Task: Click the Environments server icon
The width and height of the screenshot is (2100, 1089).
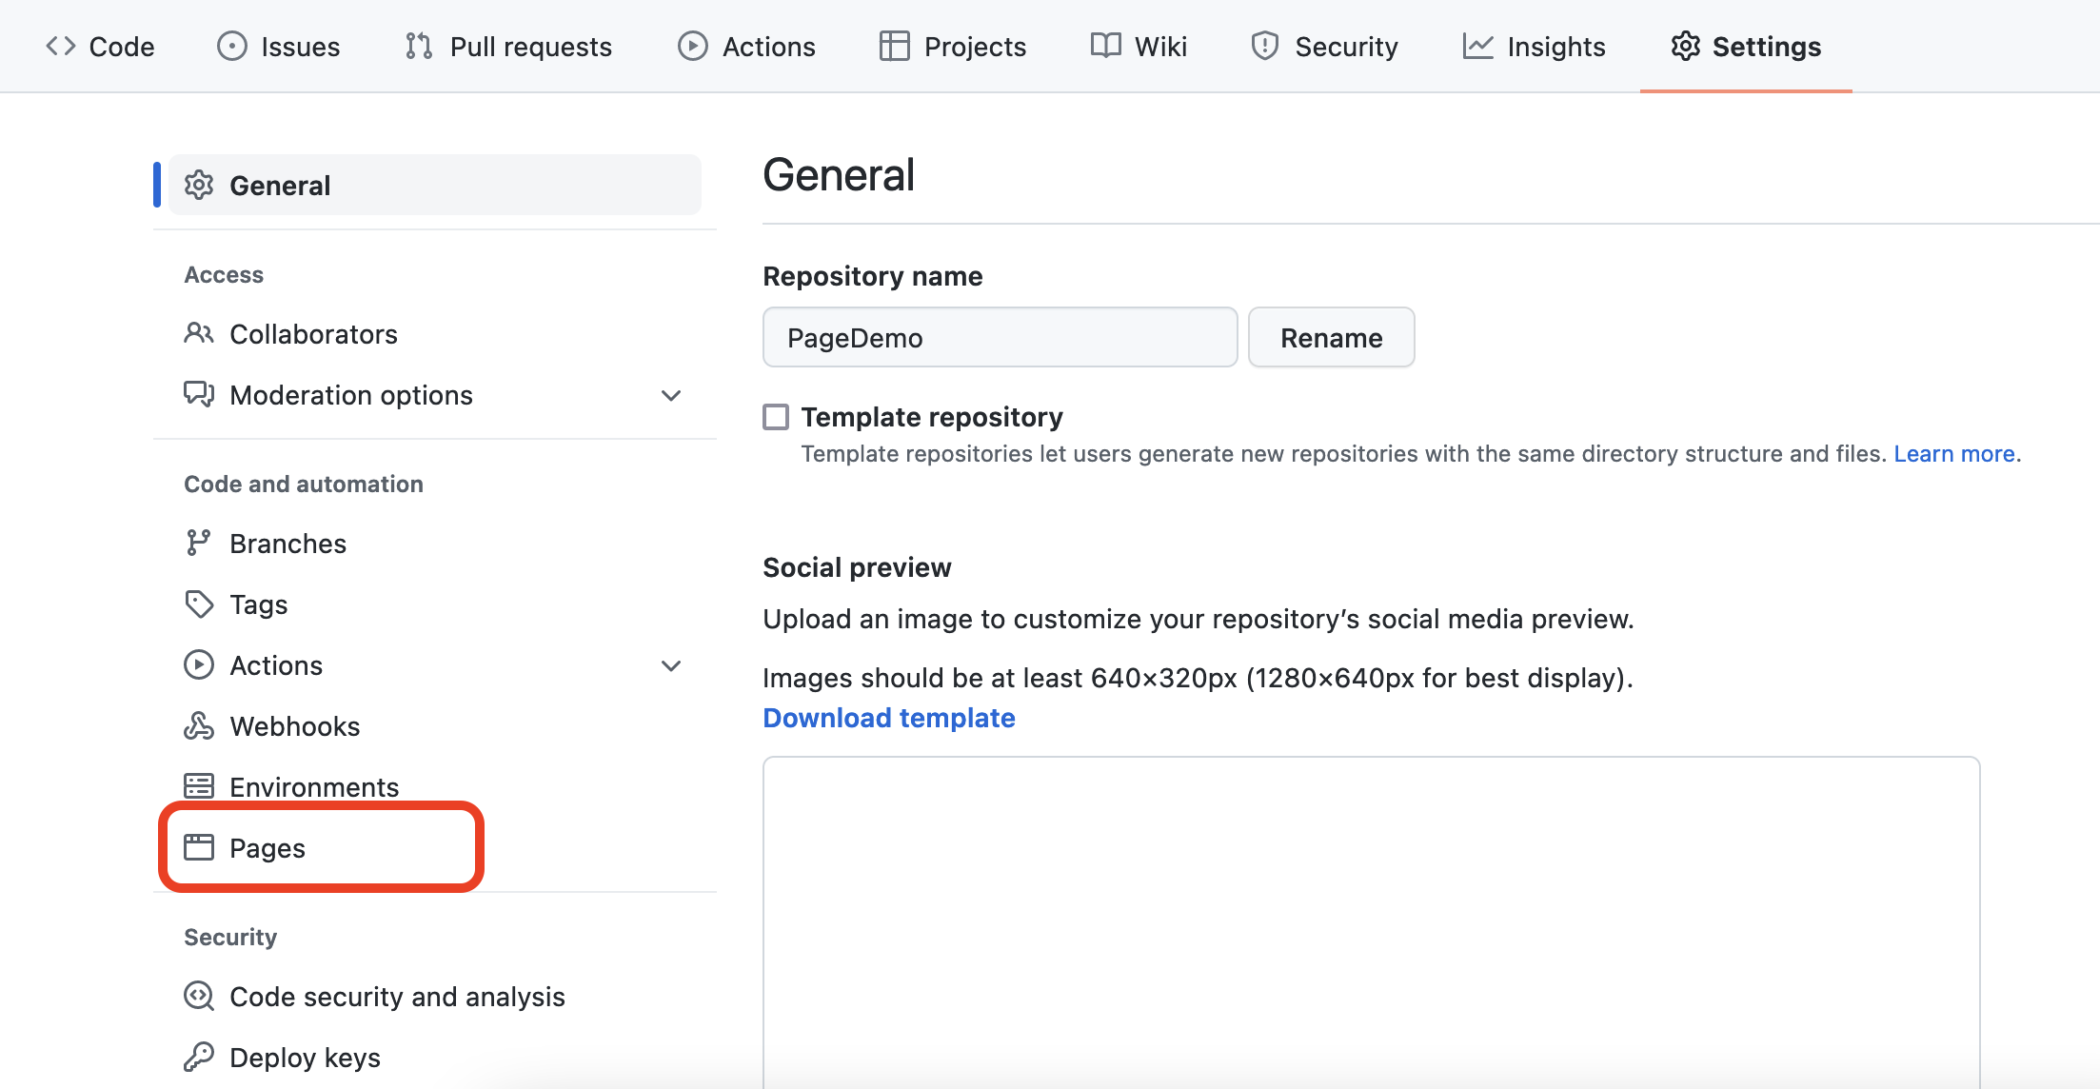Action: (198, 786)
